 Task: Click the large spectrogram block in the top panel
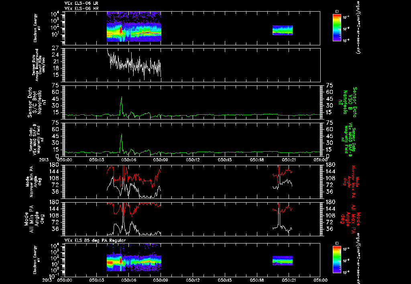134,27
